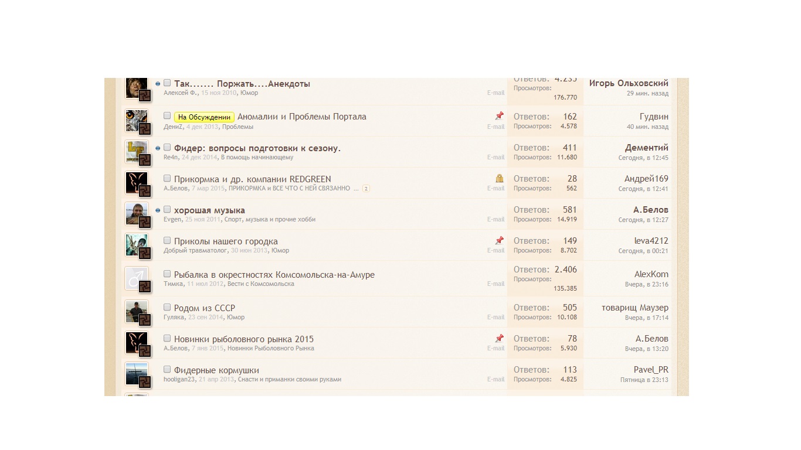Click the На Обсуждении yellow prefix label

(x=204, y=117)
